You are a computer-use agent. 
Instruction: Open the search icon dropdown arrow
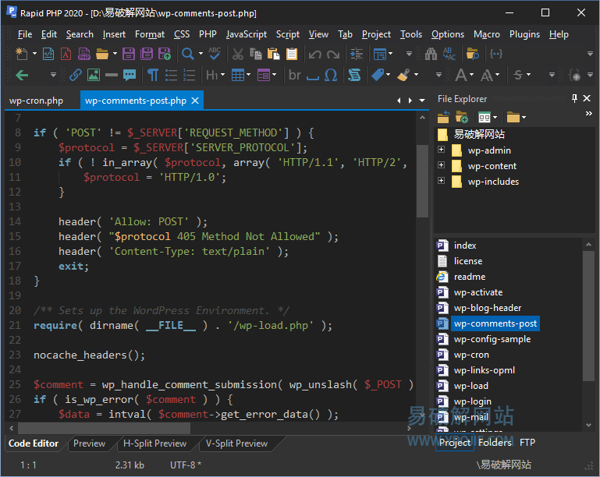(x=199, y=54)
